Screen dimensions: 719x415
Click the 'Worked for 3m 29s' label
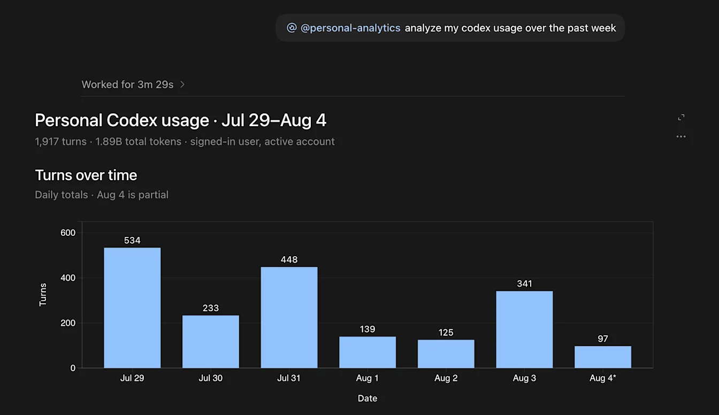coord(127,84)
